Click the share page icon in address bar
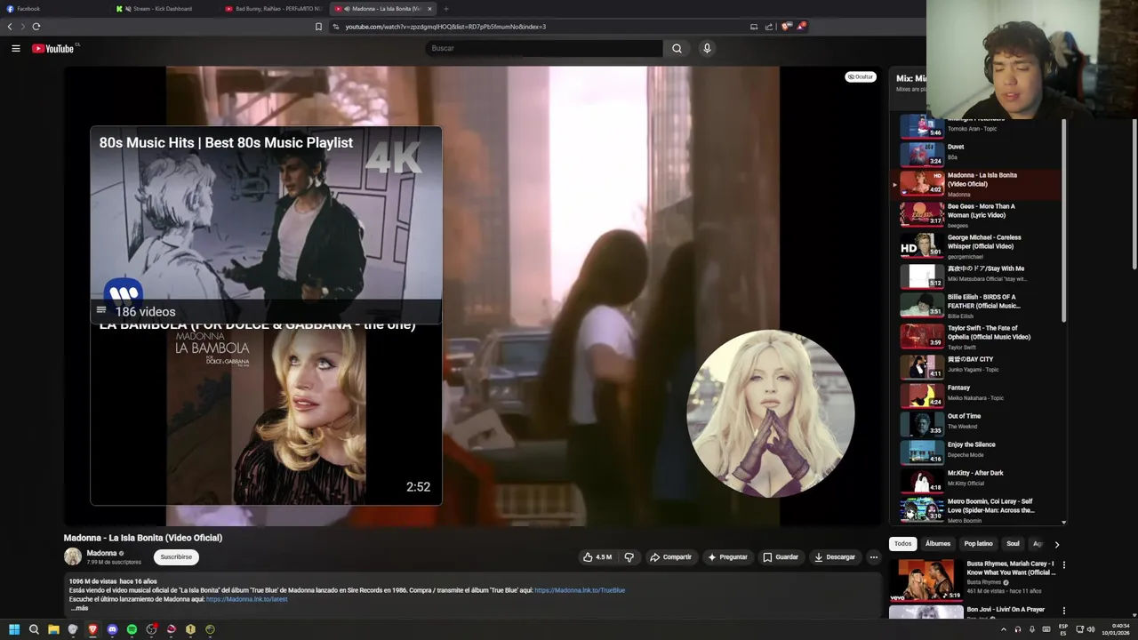 (769, 27)
